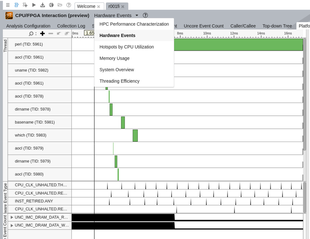
Task: Expand the UNC_IMC_DRAM_DATA_R row
Action: click(12, 217)
